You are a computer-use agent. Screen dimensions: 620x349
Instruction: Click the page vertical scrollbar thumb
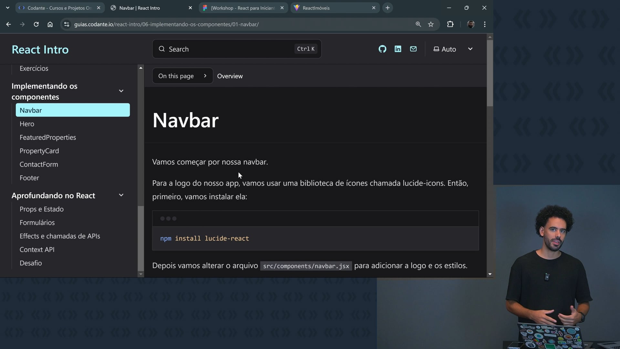(x=490, y=73)
